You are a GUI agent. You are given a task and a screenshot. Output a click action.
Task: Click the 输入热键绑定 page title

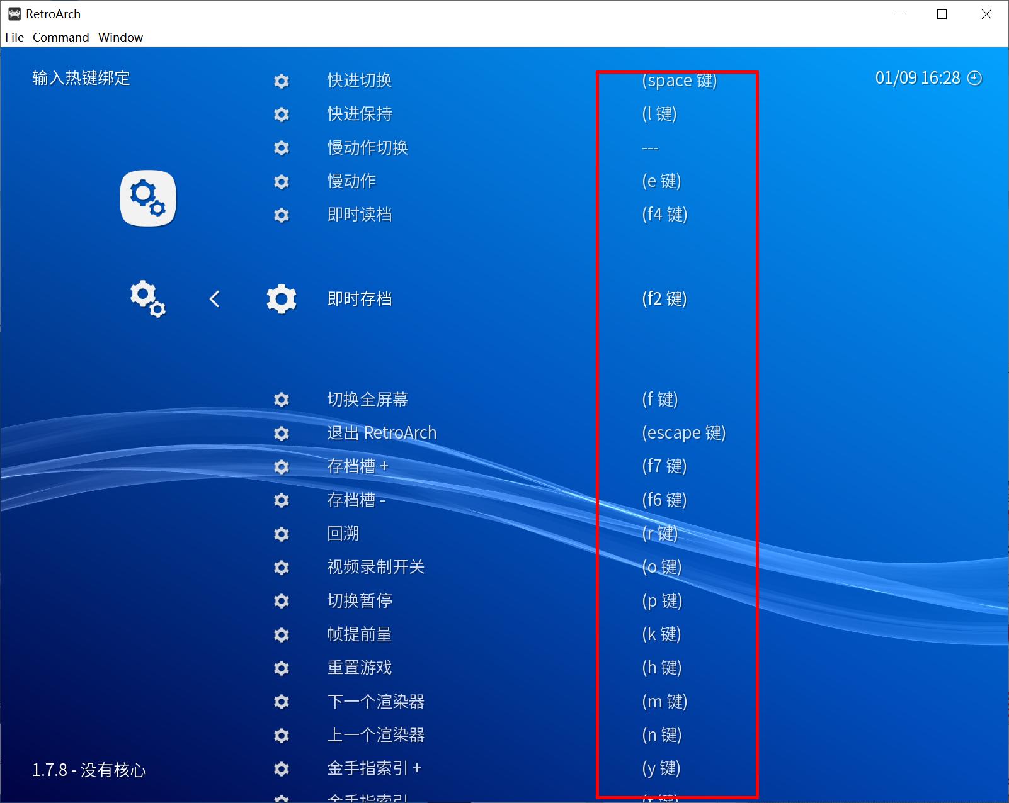pyautogui.click(x=81, y=78)
